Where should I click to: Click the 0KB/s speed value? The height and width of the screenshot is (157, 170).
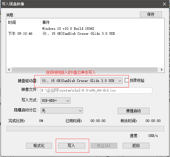[153, 136]
